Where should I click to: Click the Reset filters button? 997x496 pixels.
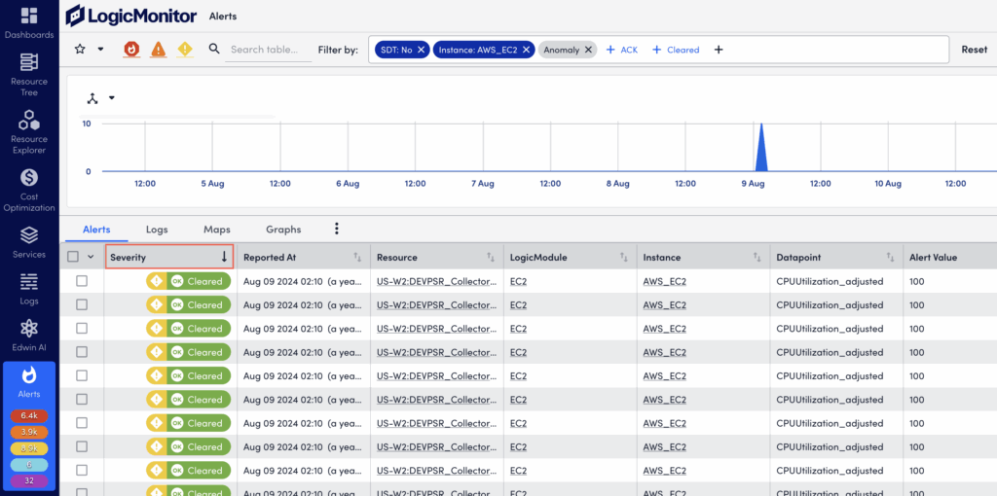coord(974,50)
